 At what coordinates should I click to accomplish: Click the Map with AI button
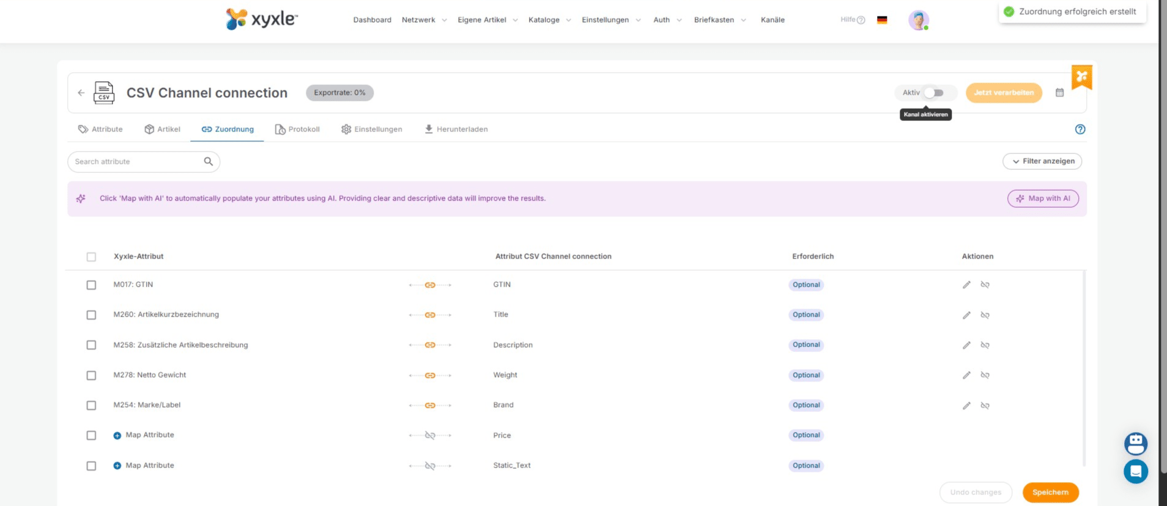pos(1043,199)
